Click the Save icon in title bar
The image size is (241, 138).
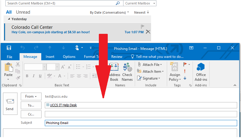(x=9, y=48)
